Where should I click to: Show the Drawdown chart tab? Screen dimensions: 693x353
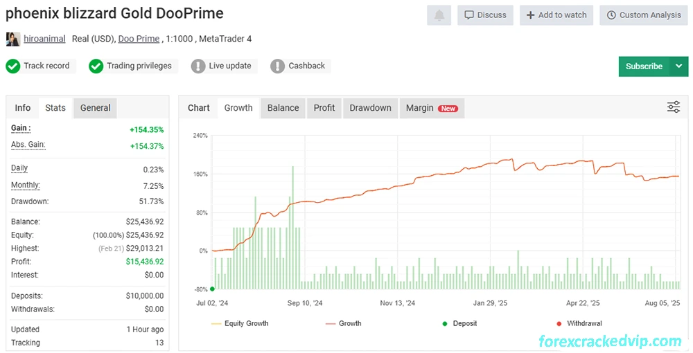pyautogui.click(x=370, y=108)
